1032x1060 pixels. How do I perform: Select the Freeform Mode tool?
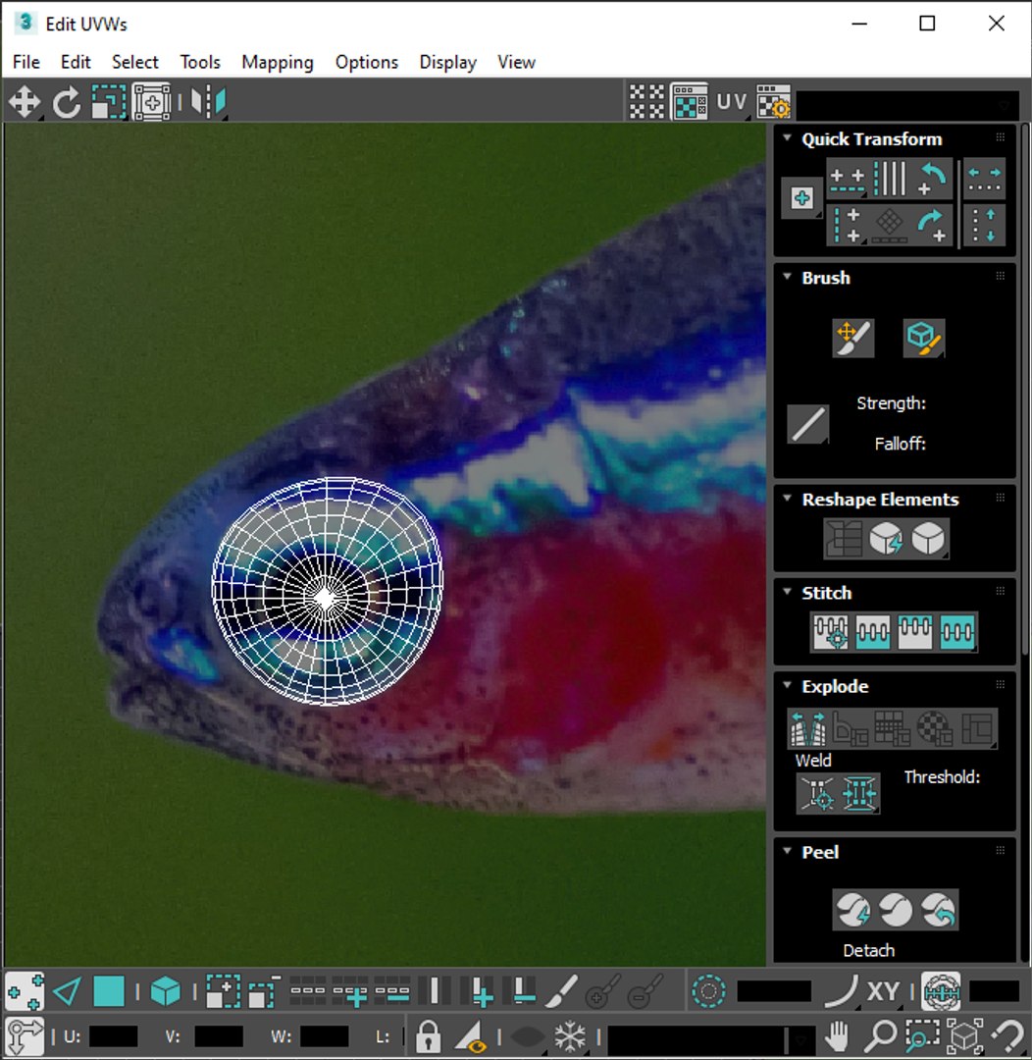(151, 102)
